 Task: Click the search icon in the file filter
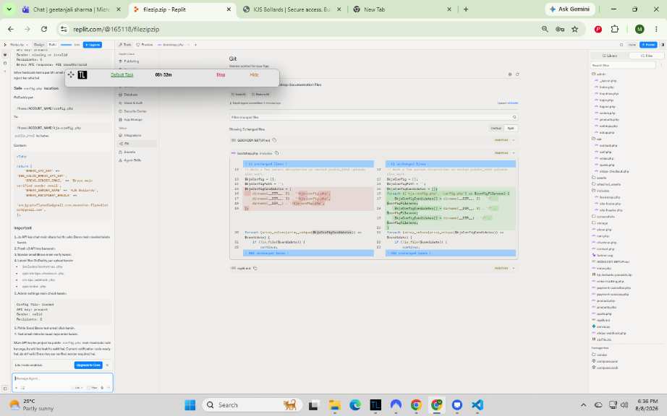(x=514, y=117)
